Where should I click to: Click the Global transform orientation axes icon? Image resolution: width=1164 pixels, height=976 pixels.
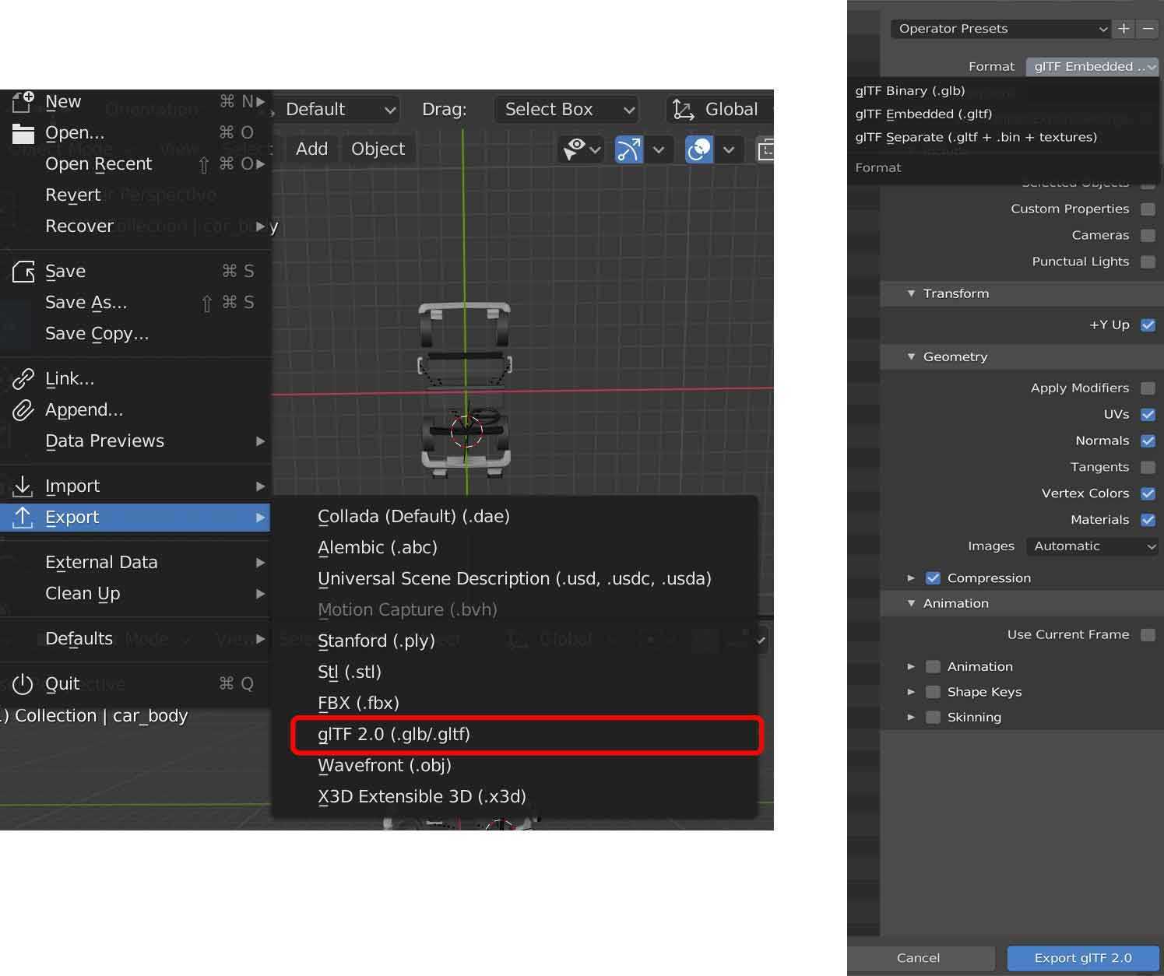tap(683, 110)
